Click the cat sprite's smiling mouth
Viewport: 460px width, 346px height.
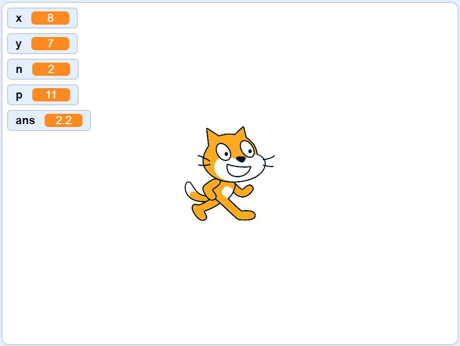pos(239,170)
